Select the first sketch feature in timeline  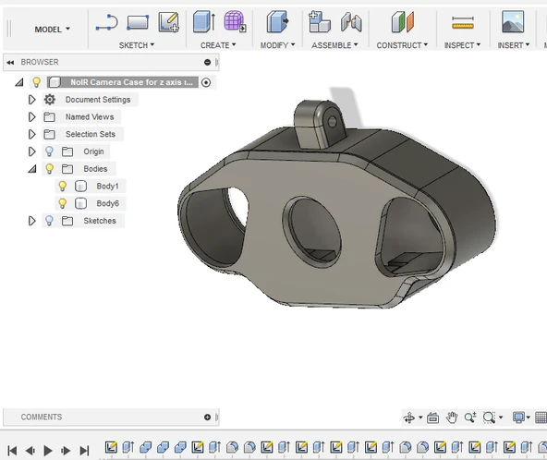point(111,447)
